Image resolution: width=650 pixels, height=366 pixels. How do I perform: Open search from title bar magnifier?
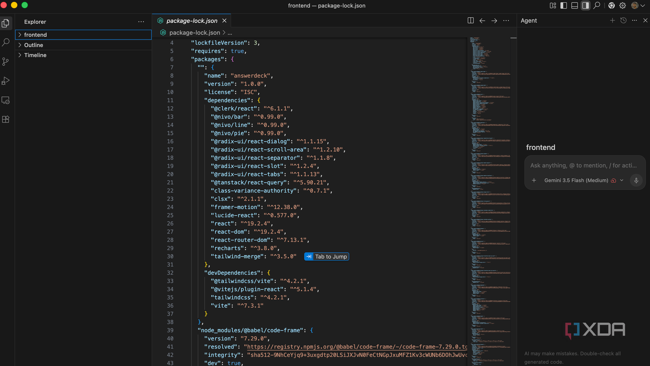click(597, 6)
